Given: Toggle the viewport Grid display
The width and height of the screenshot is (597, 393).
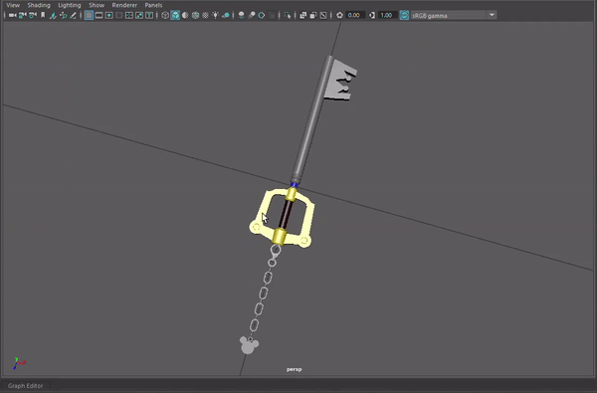Looking at the screenshot, I should pos(89,15).
